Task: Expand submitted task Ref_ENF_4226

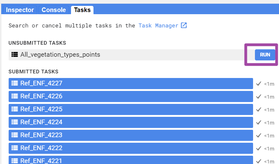Action: click(131, 96)
